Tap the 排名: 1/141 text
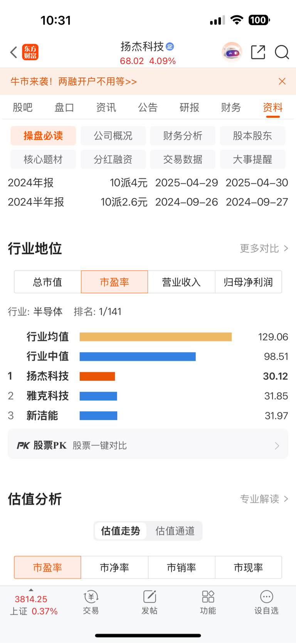296x643 pixels. coord(98,312)
